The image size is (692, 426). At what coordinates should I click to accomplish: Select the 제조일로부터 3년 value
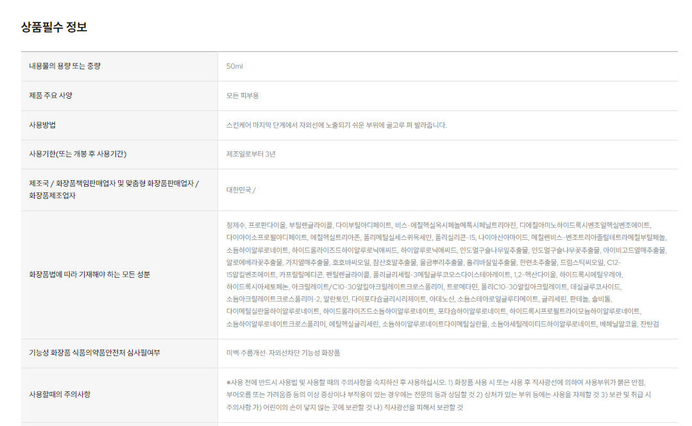[251, 154]
